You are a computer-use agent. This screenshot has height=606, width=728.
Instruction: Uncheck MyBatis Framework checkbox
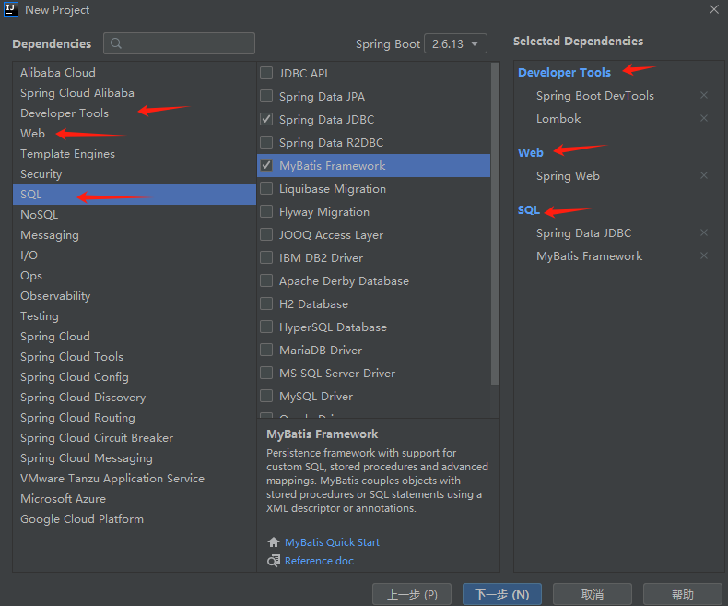click(266, 165)
